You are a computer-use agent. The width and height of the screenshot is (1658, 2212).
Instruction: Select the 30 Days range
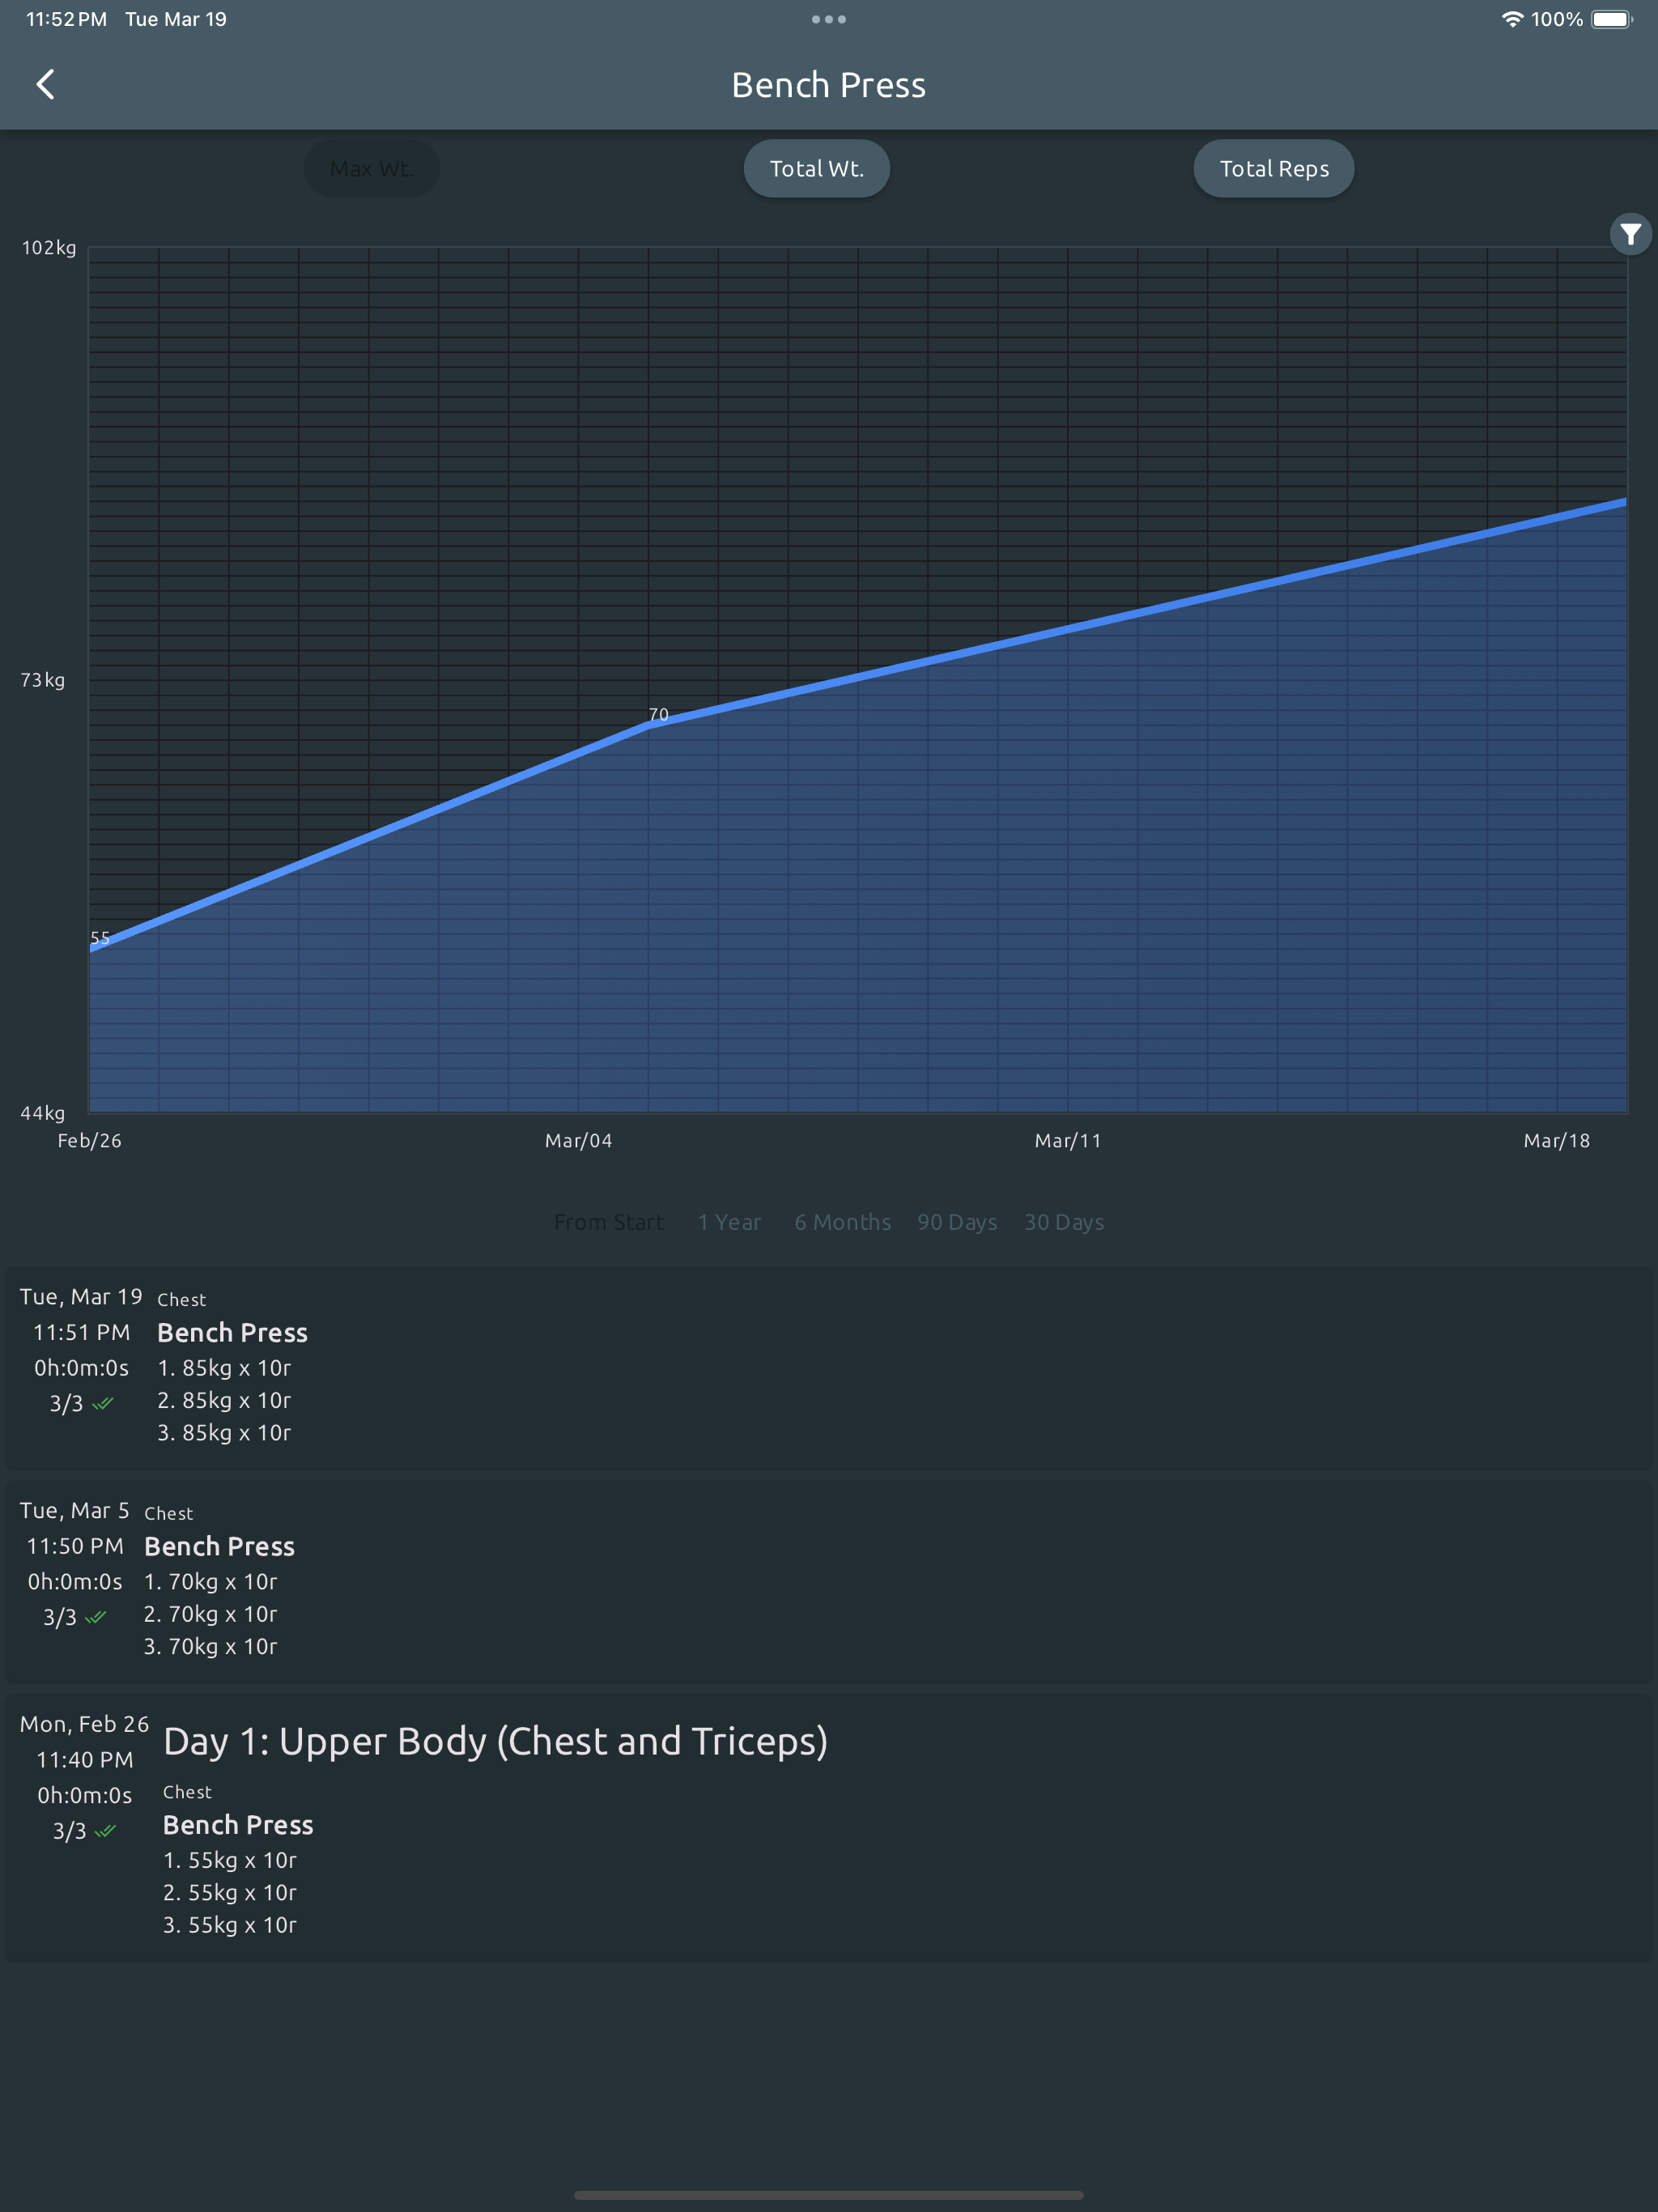coord(1064,1222)
